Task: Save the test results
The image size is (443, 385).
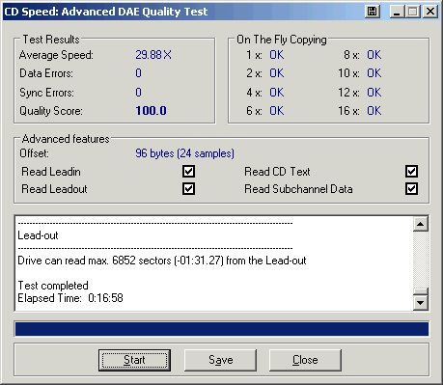Action: tap(221, 360)
